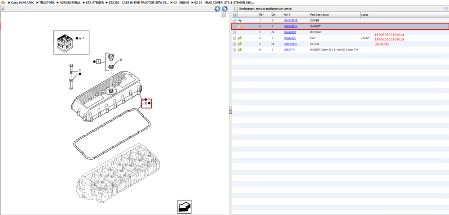Go to the previous illustration with the left arrow
The width and height of the screenshot is (449, 215).
click(x=218, y=9)
